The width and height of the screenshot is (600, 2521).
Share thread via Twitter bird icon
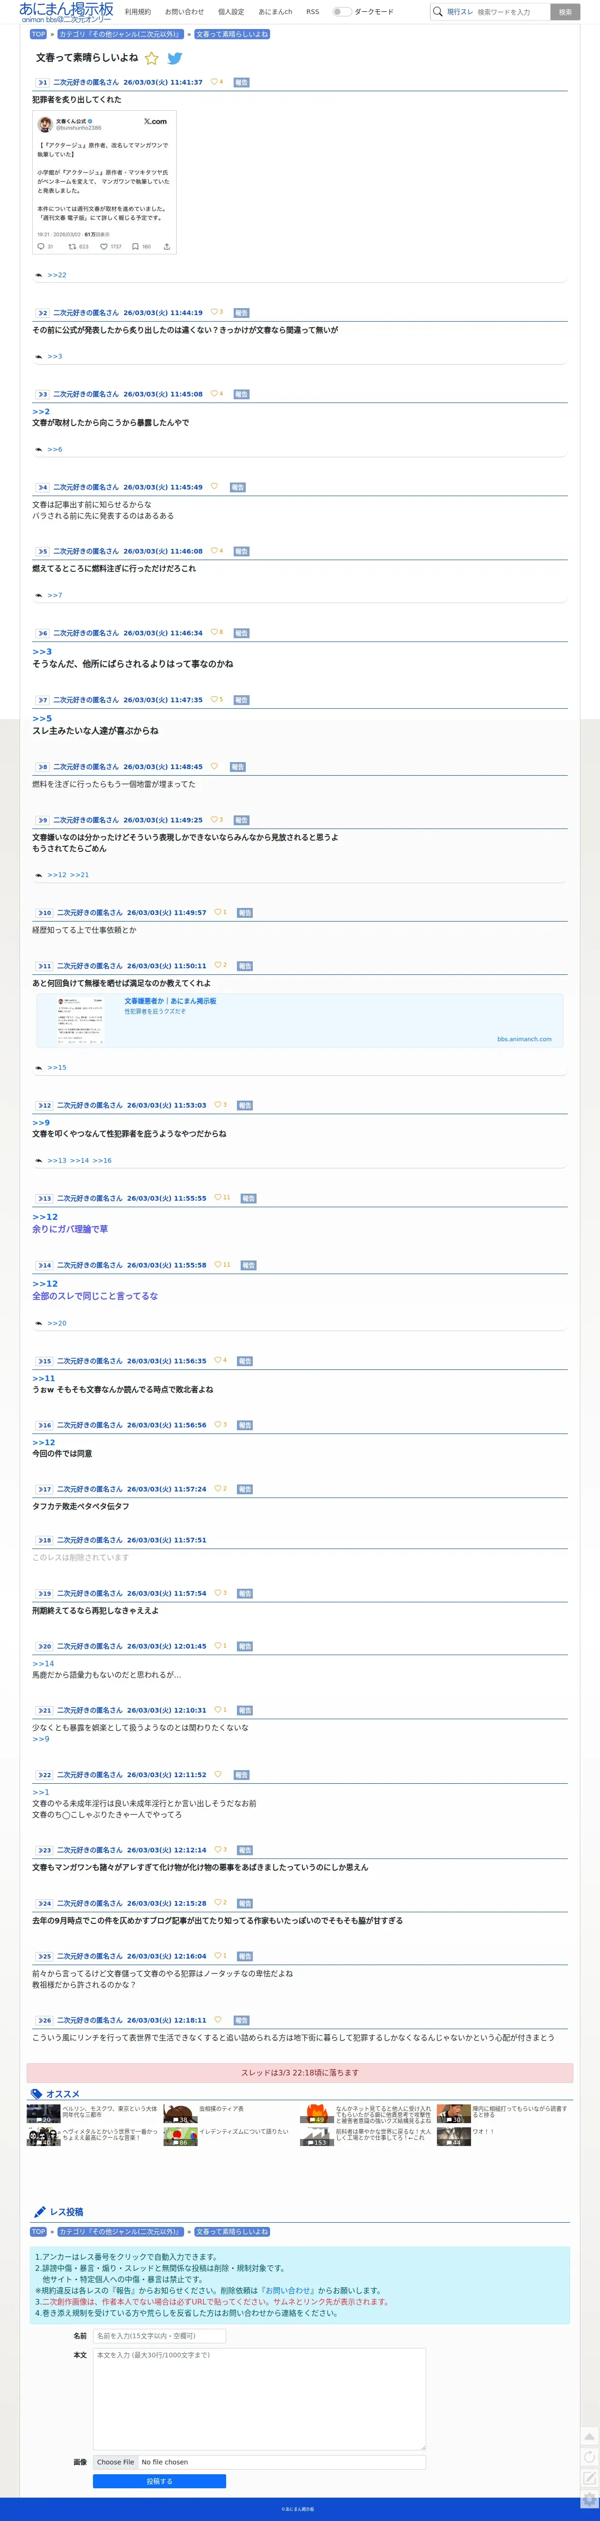[174, 59]
